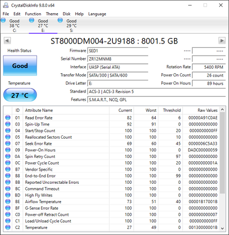Click raw value 00130000001B
The image size is (229, 235).
click(203, 227)
